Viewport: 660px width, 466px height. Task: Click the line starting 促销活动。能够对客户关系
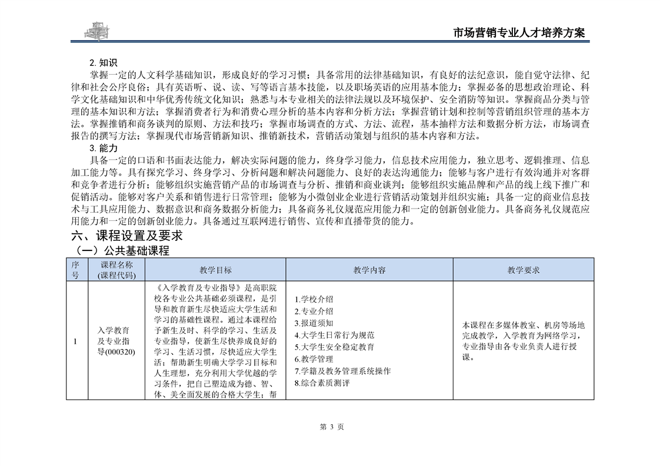point(331,197)
